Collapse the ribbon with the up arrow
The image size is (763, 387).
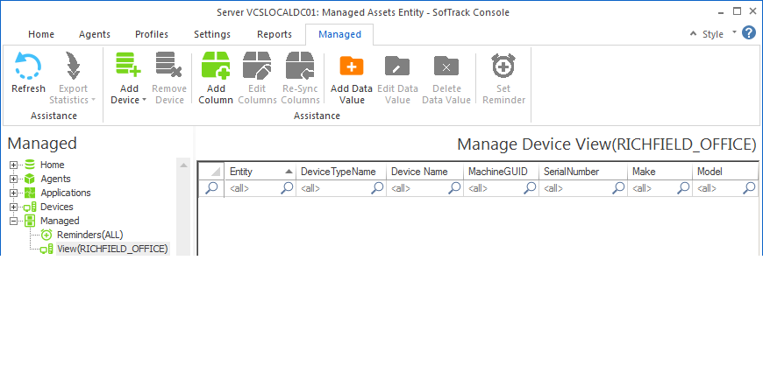pyautogui.click(x=694, y=34)
